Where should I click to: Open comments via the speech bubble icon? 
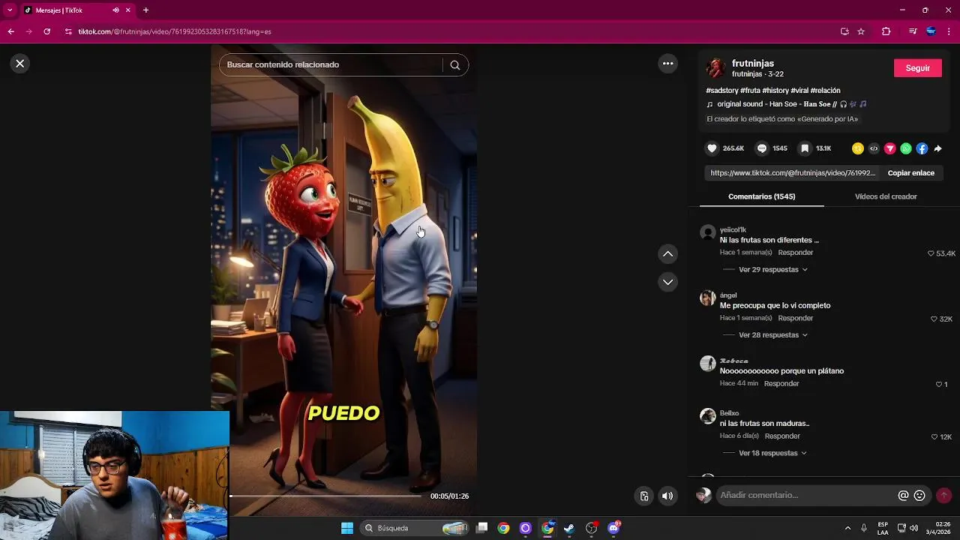coord(762,148)
